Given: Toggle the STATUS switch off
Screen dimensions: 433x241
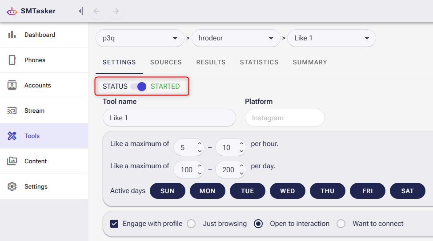Looking at the screenshot, I should point(139,87).
